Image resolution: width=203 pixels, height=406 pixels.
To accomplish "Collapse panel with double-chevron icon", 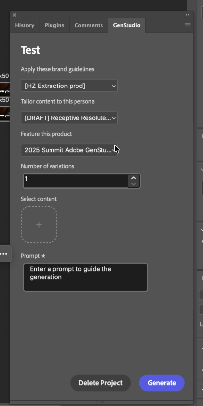I will coord(188,15).
